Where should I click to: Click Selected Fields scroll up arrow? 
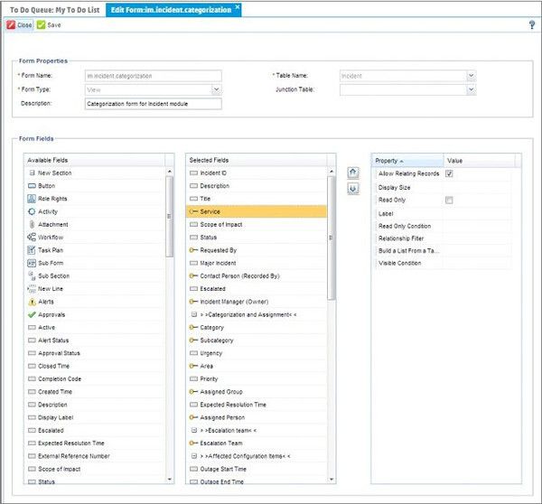332,172
